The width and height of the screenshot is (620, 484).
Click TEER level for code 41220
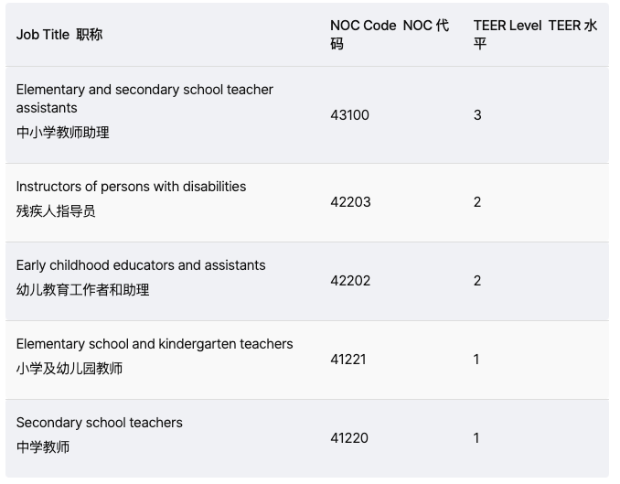point(476,438)
